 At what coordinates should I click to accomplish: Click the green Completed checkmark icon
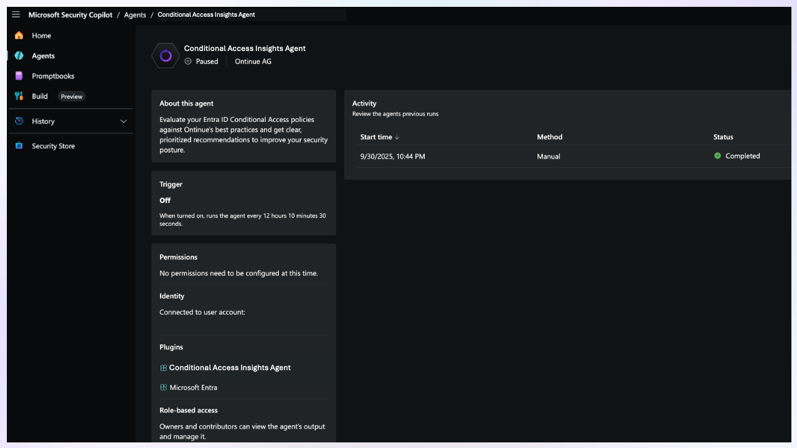coord(718,156)
